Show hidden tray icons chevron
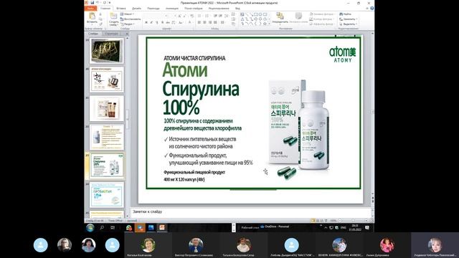459x258 pixels. 326,228
